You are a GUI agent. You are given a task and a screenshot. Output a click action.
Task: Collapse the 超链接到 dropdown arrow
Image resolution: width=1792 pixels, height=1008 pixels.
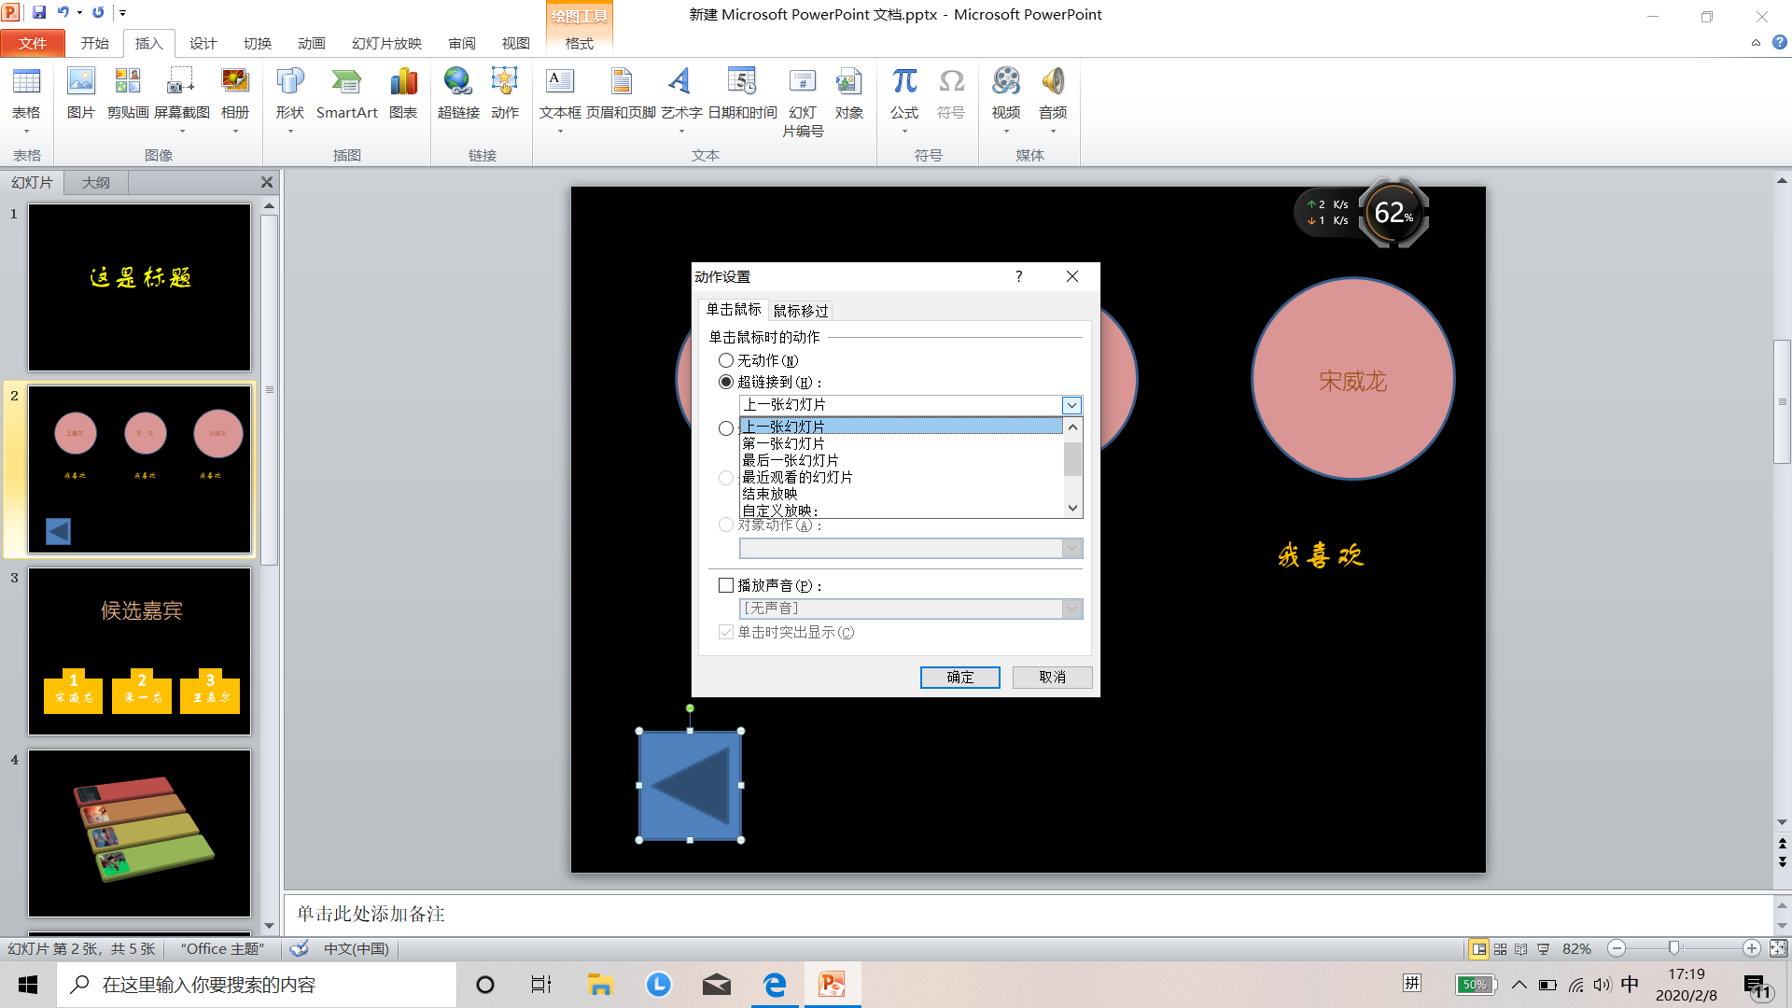1071,405
